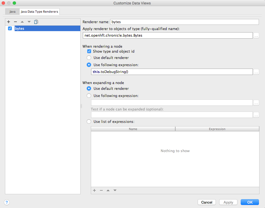The image size is (265, 208).
Task: Select Use list of expressions option
Action: coord(89,121)
